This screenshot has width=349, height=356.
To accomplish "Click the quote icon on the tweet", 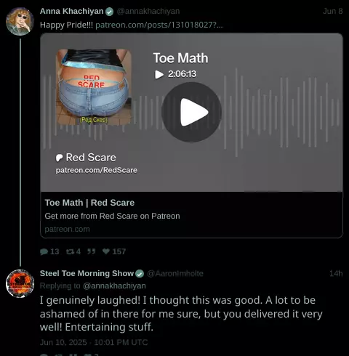I will pyautogui.click(x=91, y=251).
